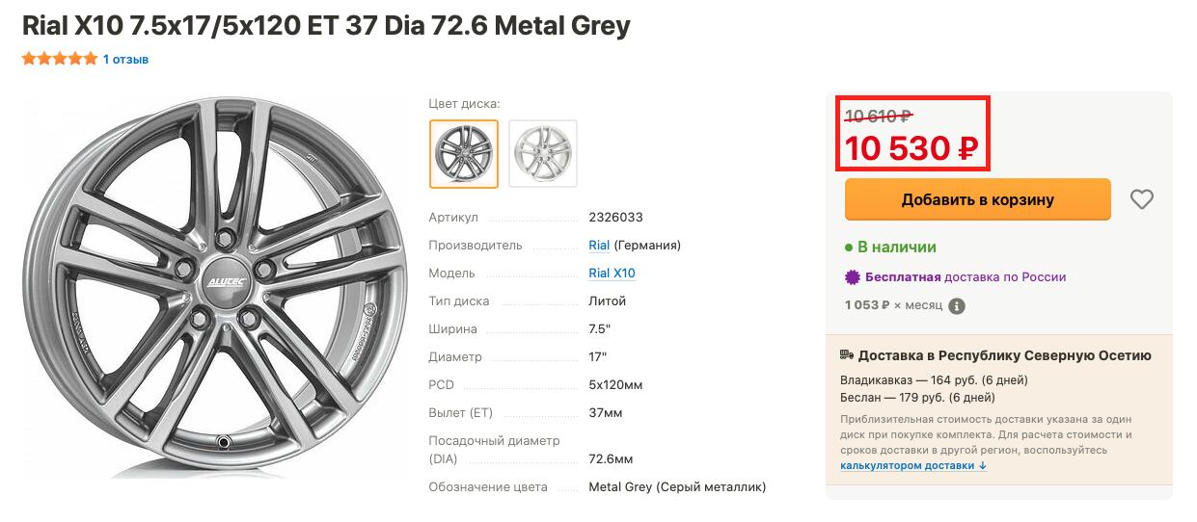Screen dimensions: 1197x522
Task: Click the crossed-out 10 610 ₽ price
Action: [878, 117]
